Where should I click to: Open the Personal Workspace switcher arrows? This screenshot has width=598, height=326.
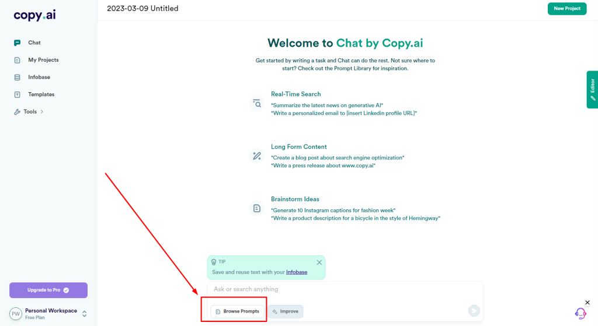click(x=84, y=314)
